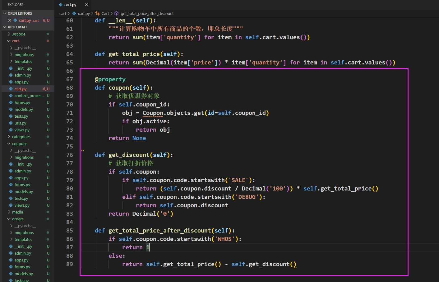This screenshot has height=282, width=439.
Task: Click Python icon of orders/__init__.py
Action: 11,246
